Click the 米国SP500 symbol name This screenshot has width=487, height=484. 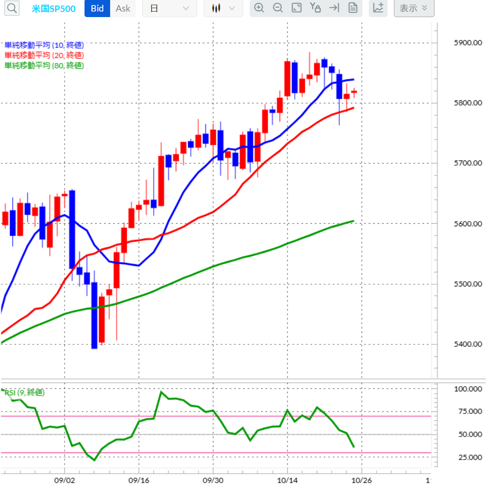[x=54, y=9]
